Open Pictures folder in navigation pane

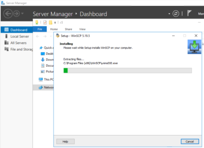coord(47,71)
